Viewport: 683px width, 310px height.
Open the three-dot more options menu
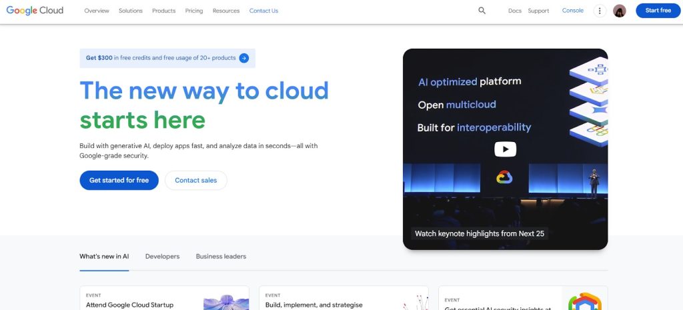[x=600, y=11]
